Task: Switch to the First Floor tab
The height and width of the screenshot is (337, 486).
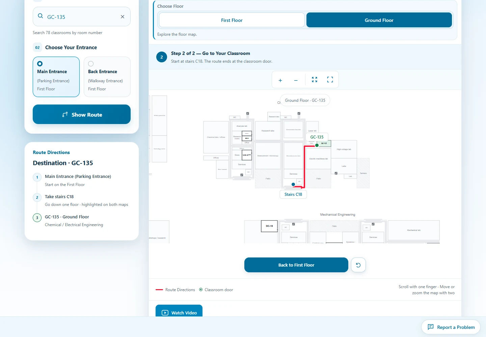Action: [232, 20]
